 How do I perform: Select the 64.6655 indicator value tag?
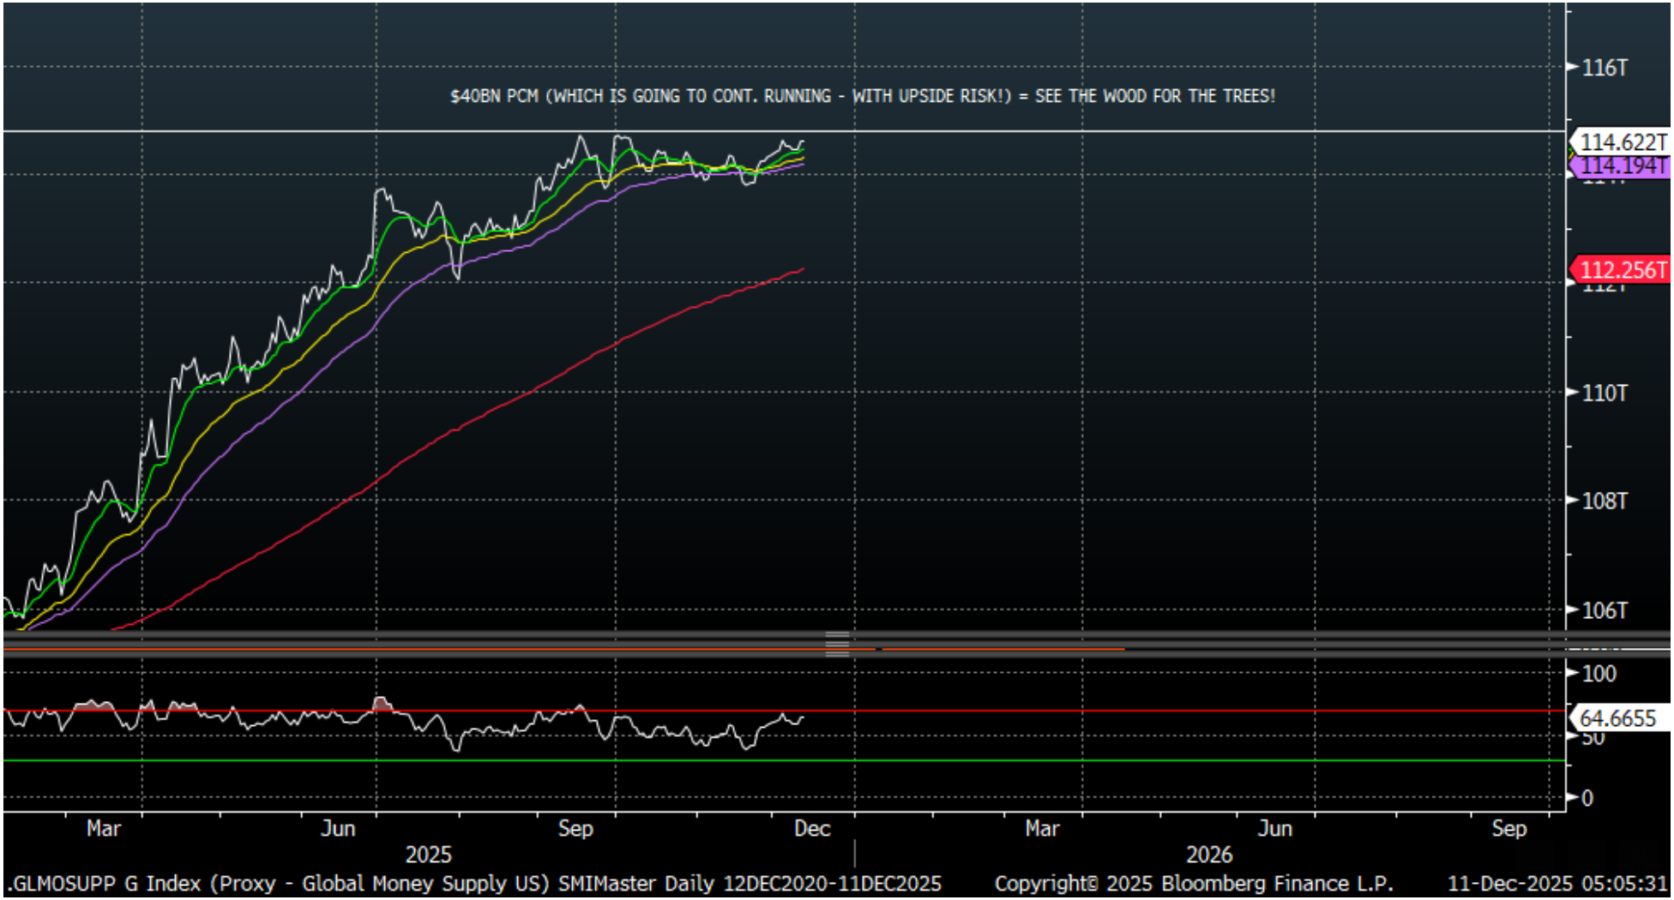click(x=1617, y=718)
